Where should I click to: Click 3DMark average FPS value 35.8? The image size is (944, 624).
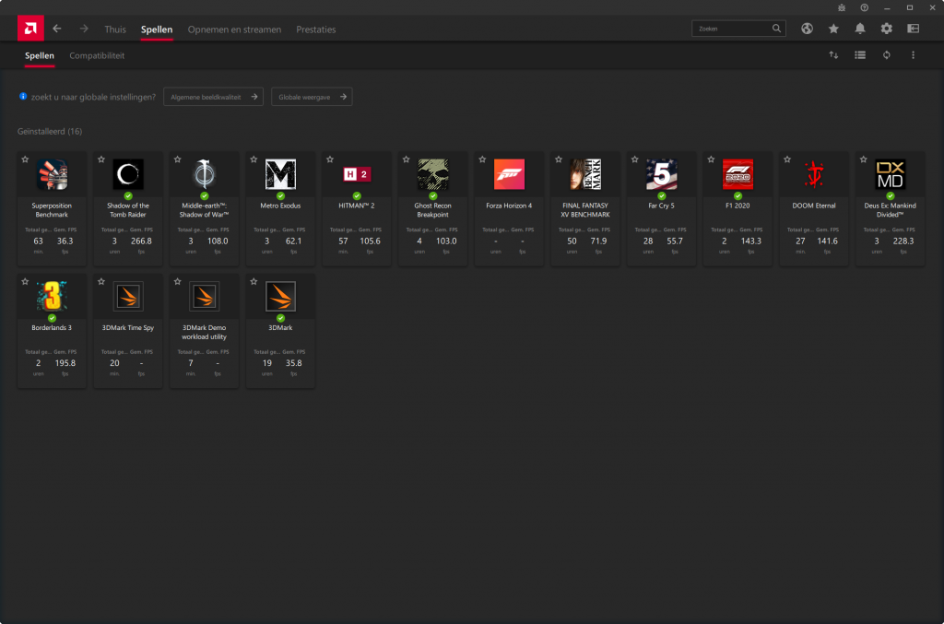[294, 363]
